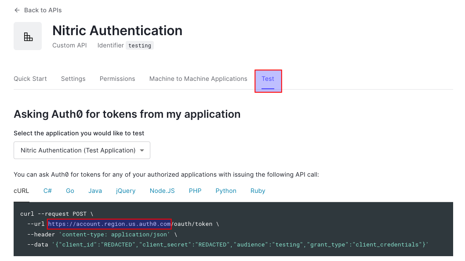This screenshot has height=261, width=465.
Task: Switch to the Settings tab
Action: [x=73, y=79]
